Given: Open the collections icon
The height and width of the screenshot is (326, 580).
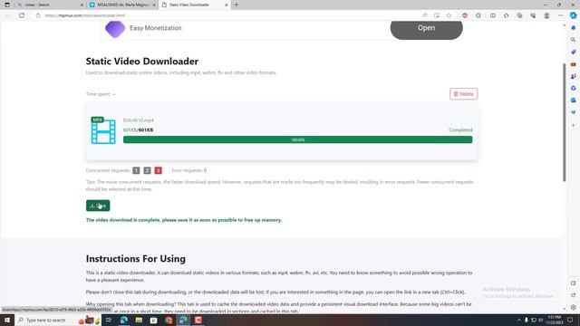Looking at the screenshot, I should click(x=519, y=15).
